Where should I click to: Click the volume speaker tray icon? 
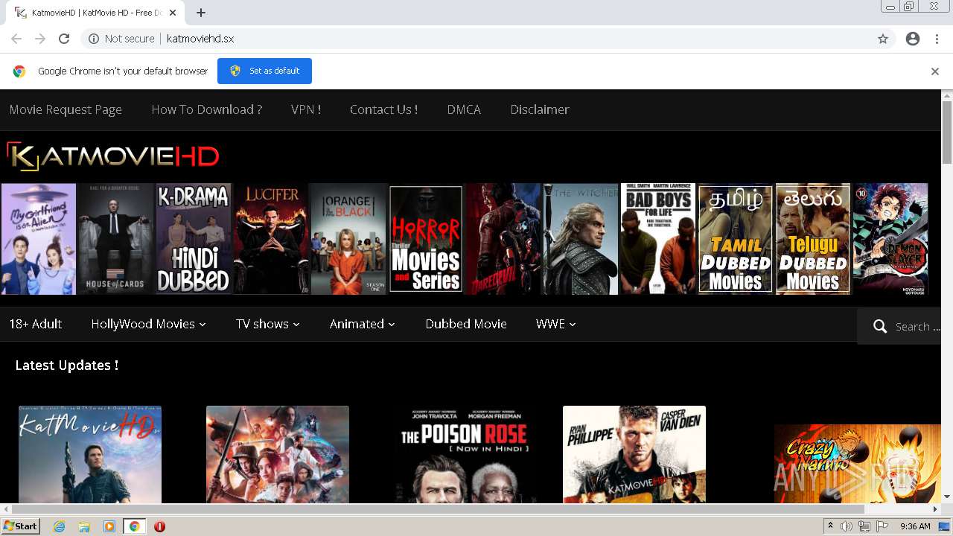[x=847, y=526]
